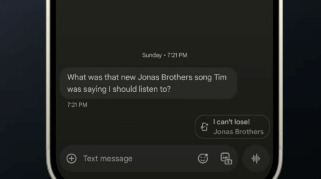This screenshot has height=179, width=321.
Task: Tap the received Jonas Brothers message bubble
Action: (x=147, y=83)
